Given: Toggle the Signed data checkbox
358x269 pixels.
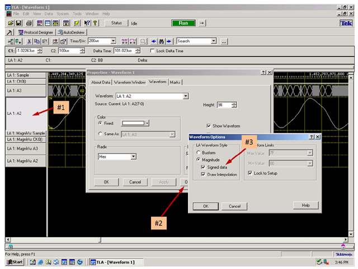Looking at the screenshot, I should point(202,167).
